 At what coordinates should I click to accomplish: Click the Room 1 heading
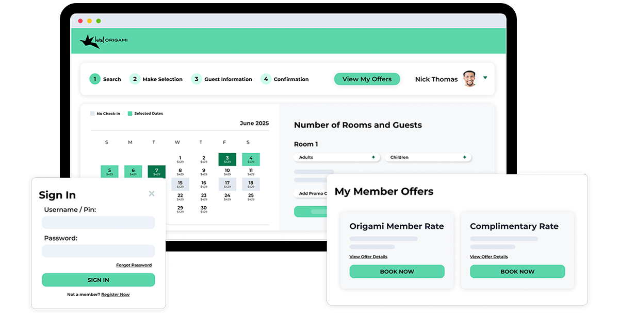point(306,144)
